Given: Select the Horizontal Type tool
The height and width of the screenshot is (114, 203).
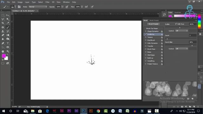Looking at the screenshot, I should point(8,43).
